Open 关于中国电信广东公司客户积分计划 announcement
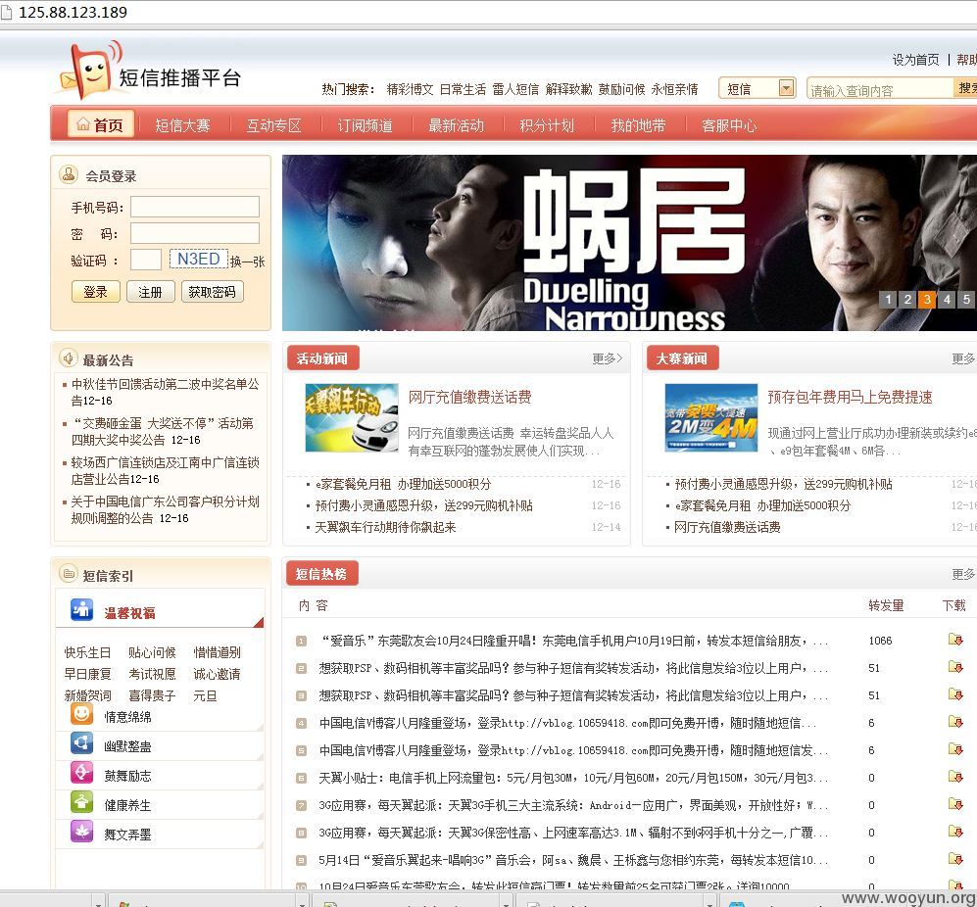 tap(165, 509)
